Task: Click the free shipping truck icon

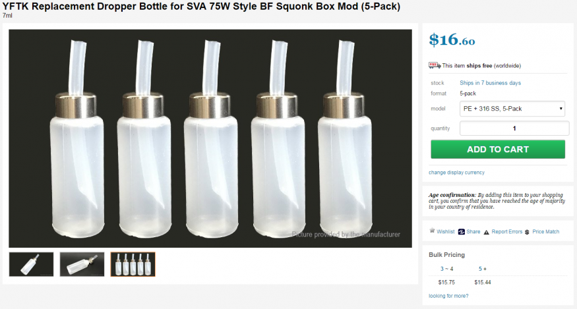Action: [435, 65]
